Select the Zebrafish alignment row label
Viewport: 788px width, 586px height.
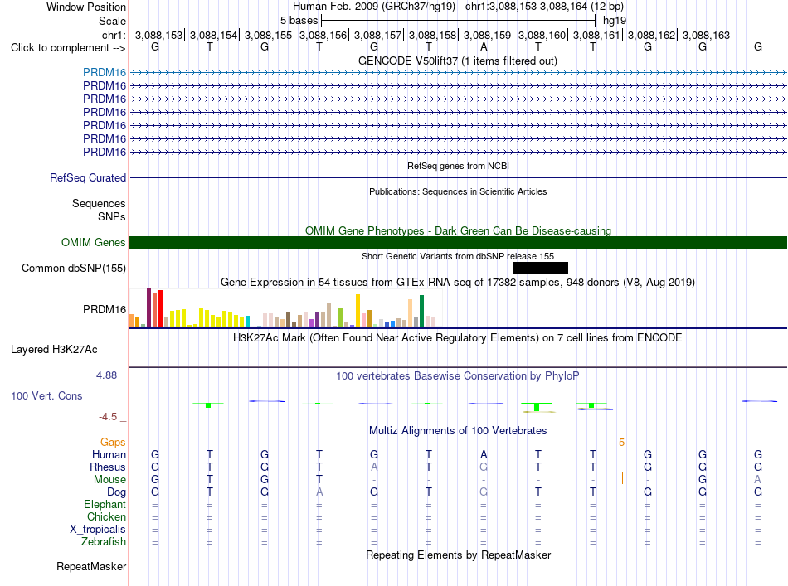[104, 542]
